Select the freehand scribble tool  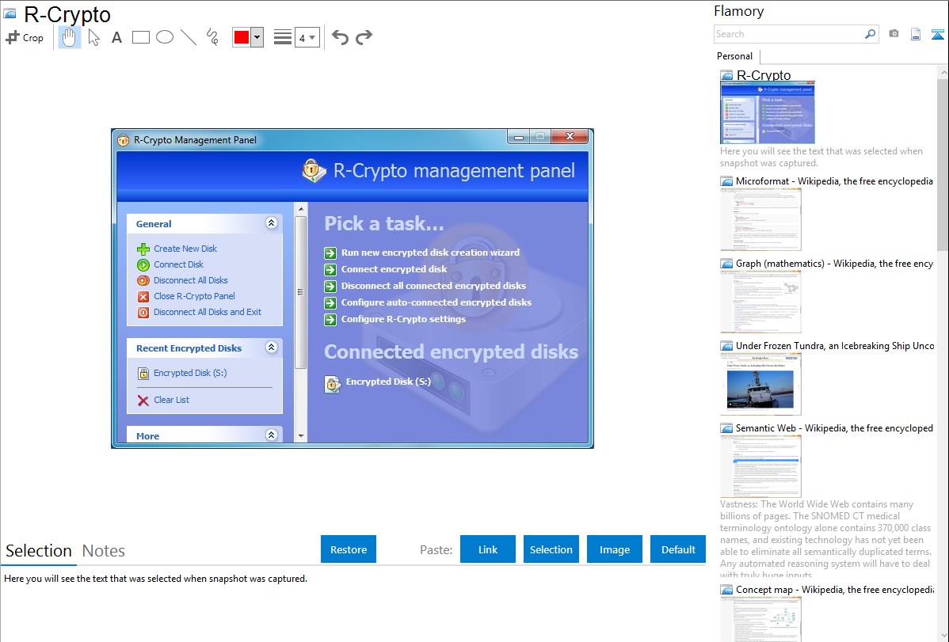[212, 37]
